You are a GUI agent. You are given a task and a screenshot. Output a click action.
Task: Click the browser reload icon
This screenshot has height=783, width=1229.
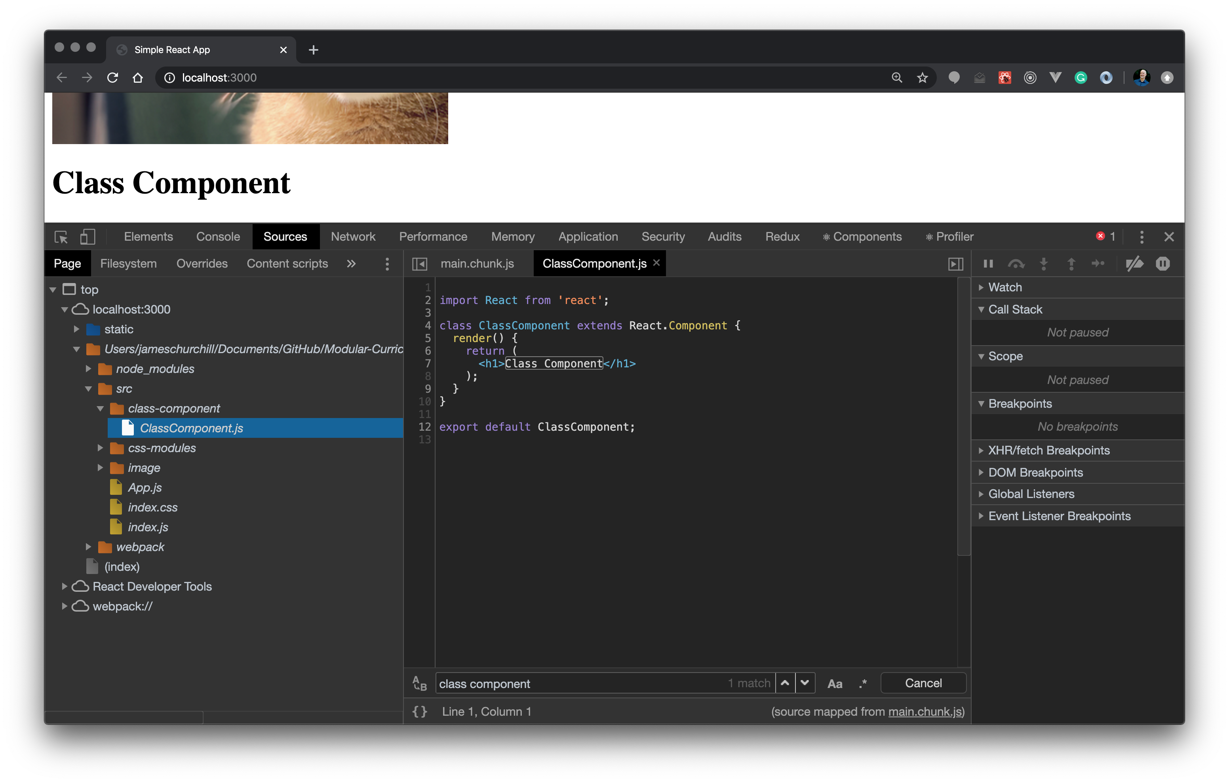coord(113,78)
